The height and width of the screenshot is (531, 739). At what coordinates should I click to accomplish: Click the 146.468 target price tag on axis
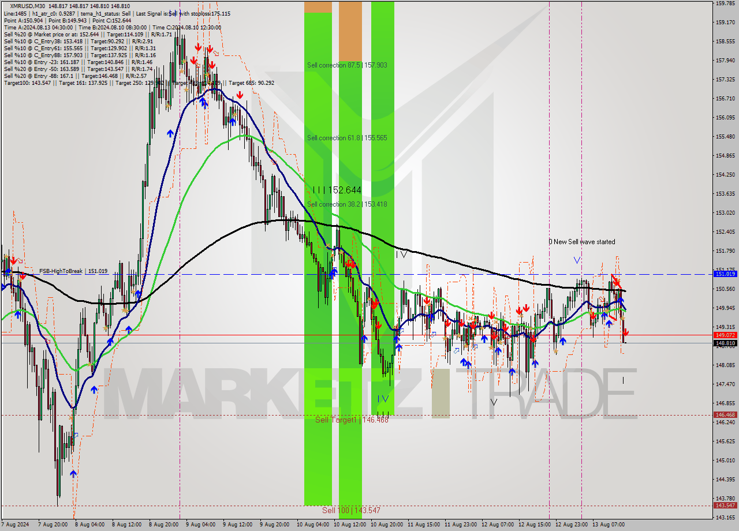[725, 414]
